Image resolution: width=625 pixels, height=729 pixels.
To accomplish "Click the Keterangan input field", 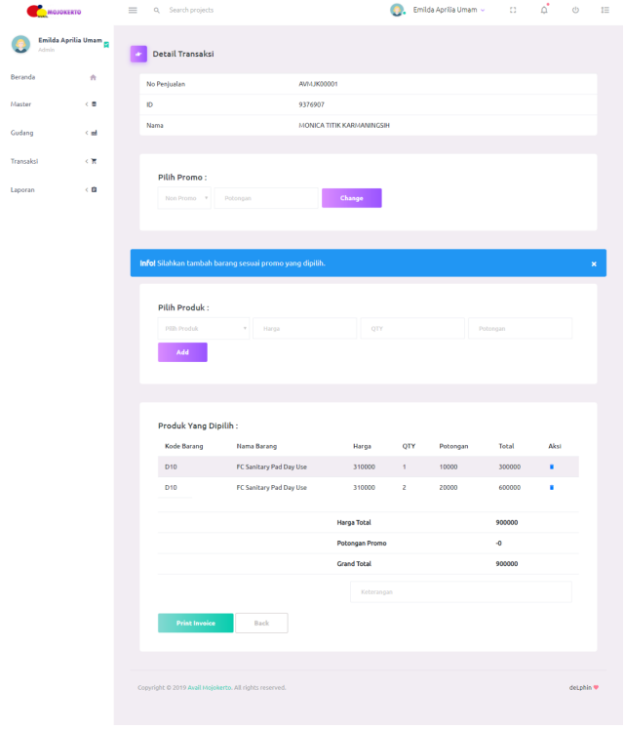I will (461, 591).
